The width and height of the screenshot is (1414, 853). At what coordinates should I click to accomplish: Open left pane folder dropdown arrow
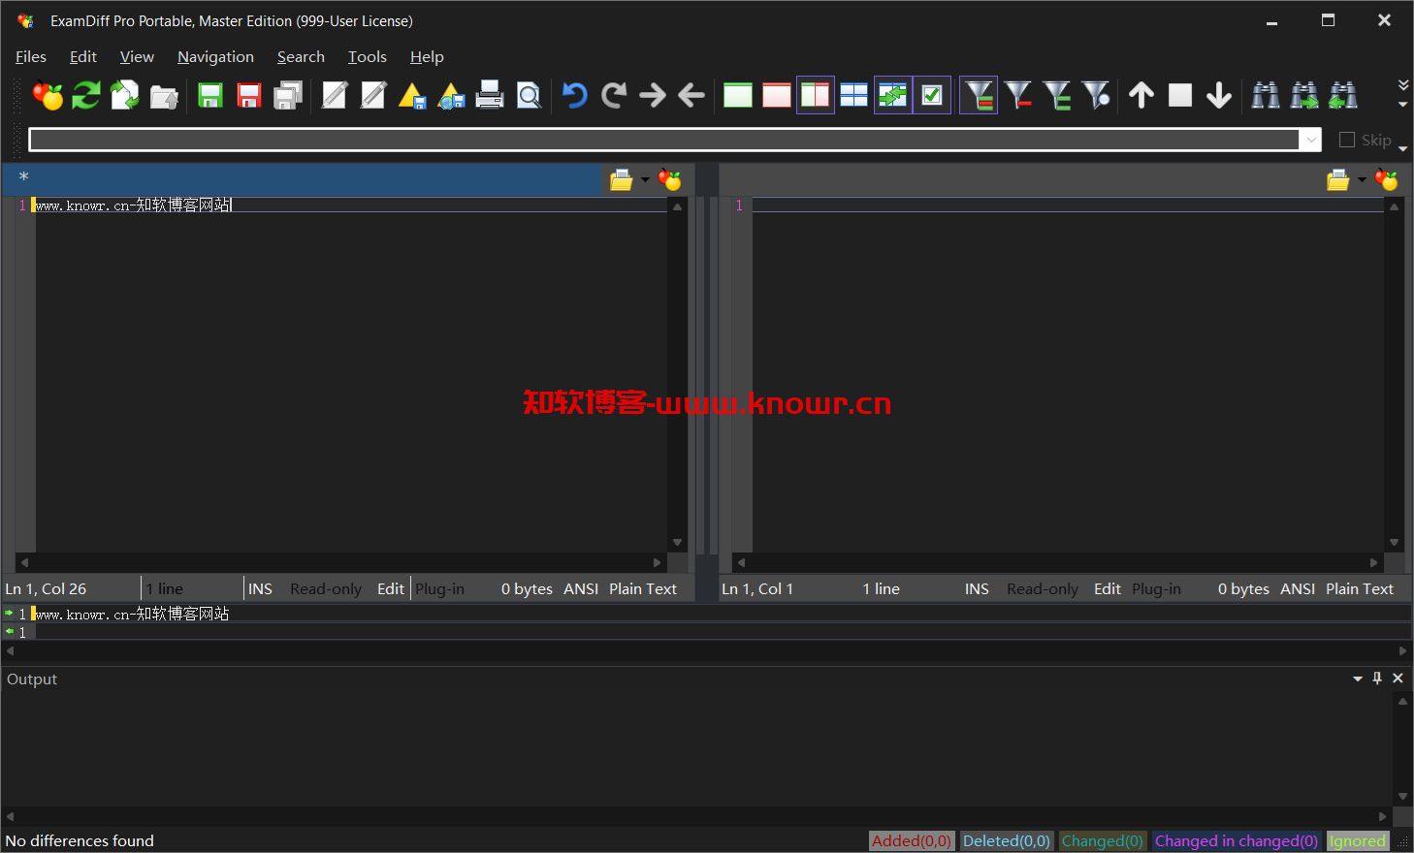tap(645, 180)
